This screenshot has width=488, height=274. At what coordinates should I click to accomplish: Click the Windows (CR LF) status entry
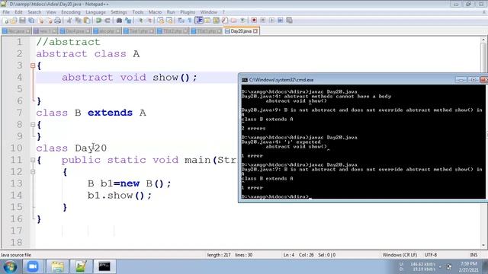pos(400,255)
